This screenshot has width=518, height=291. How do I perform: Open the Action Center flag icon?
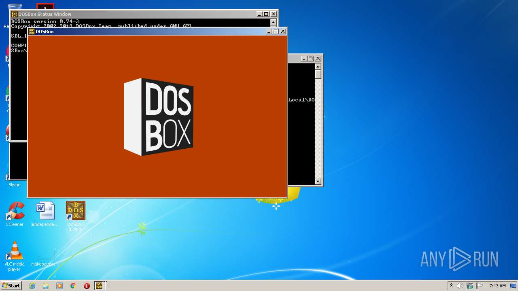tap(480, 286)
